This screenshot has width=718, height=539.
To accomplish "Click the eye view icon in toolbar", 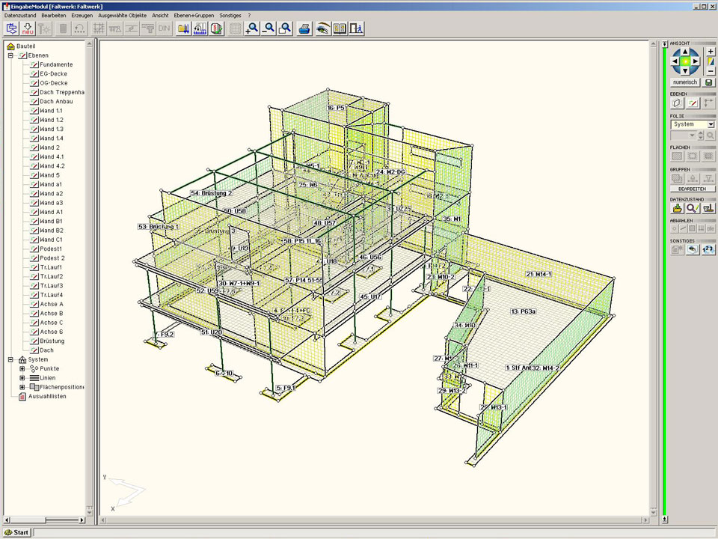I will [322, 28].
